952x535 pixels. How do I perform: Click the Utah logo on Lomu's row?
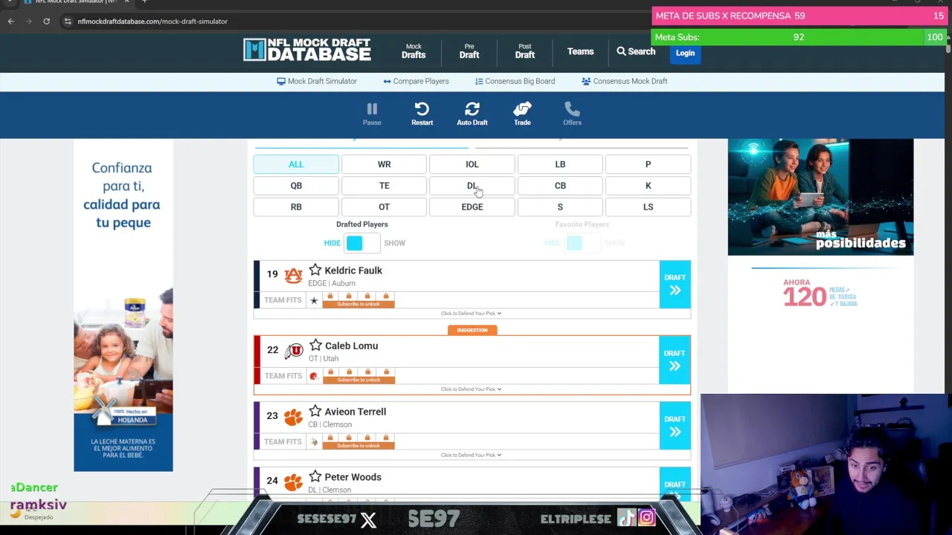(x=294, y=350)
